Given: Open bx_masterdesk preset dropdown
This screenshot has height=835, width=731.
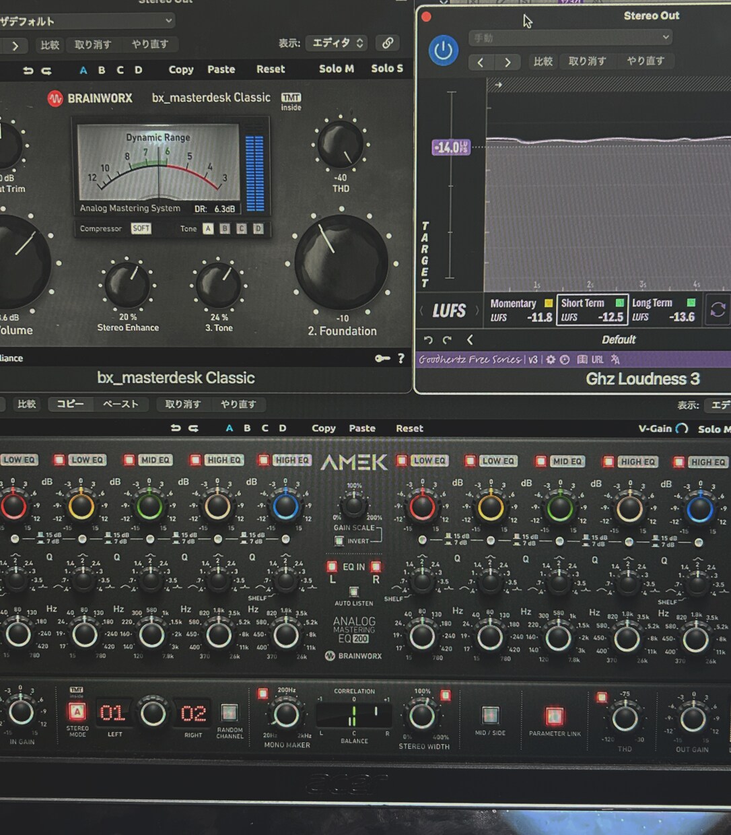Looking at the screenshot, I should 86,21.
